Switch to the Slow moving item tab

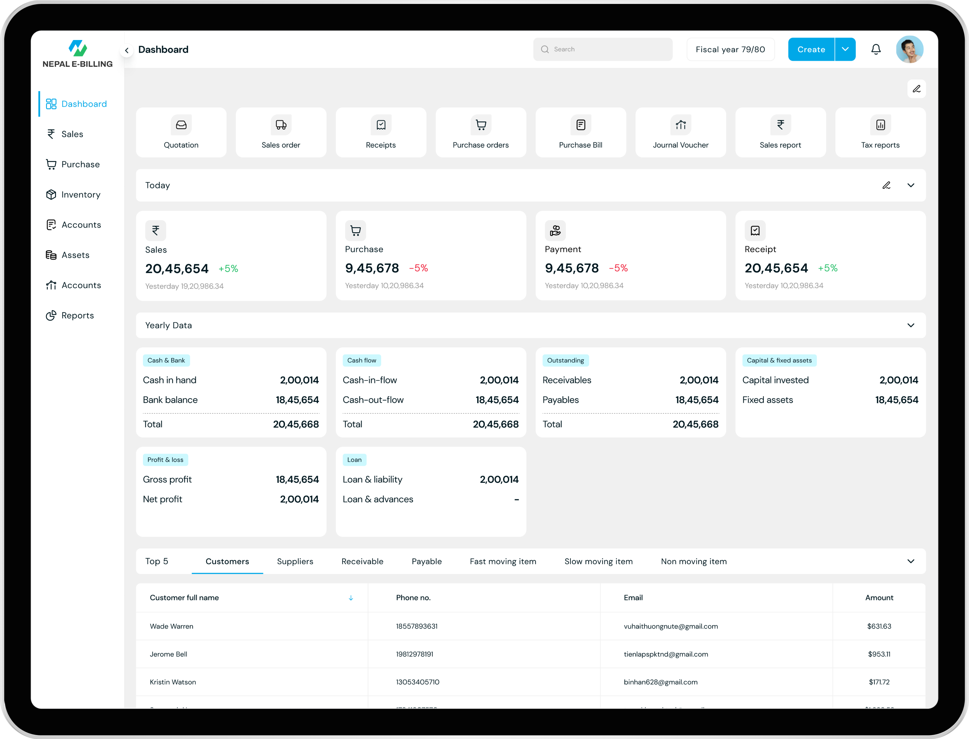pyautogui.click(x=599, y=561)
